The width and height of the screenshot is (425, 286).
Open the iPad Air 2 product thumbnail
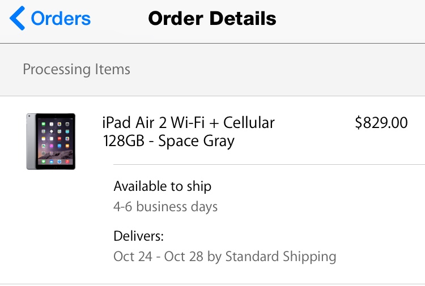[51, 142]
